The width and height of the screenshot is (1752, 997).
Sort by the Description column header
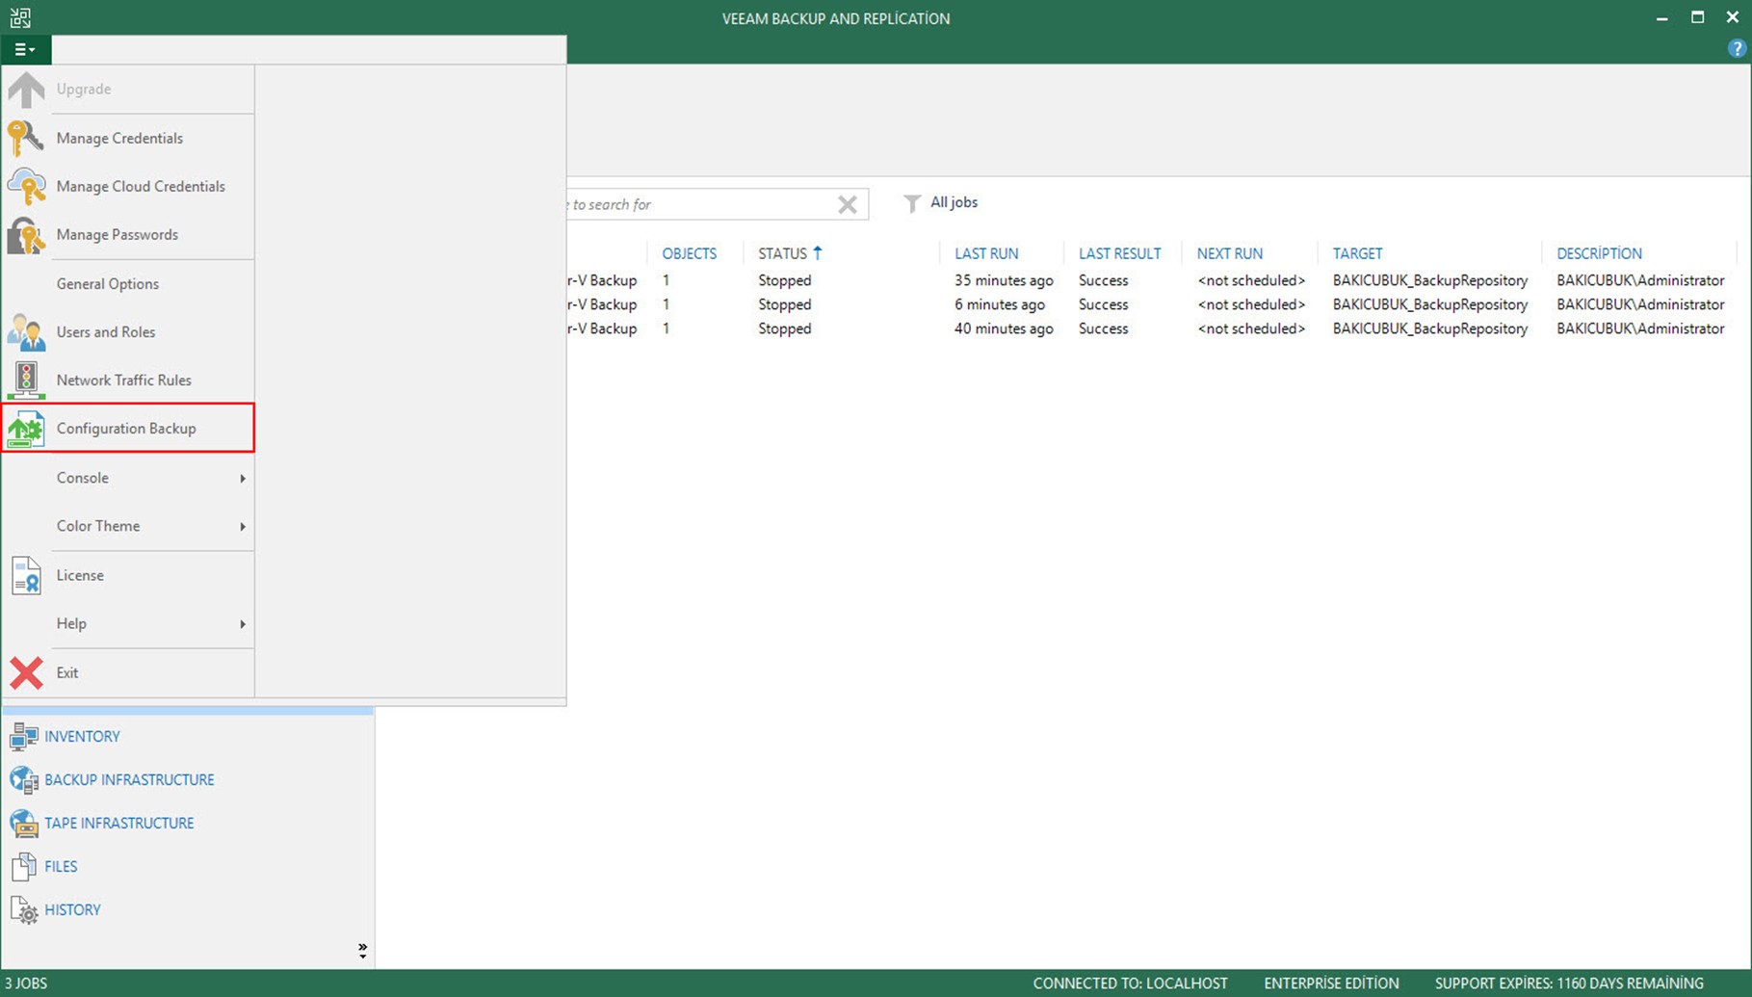1599,253
